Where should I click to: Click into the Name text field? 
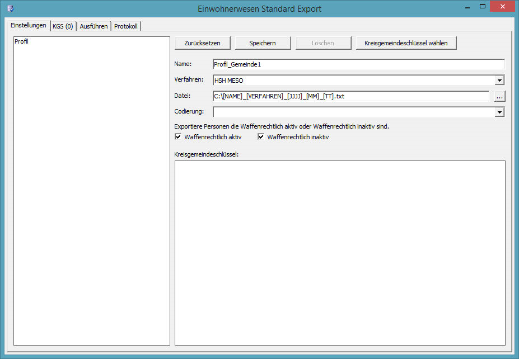(x=358, y=64)
